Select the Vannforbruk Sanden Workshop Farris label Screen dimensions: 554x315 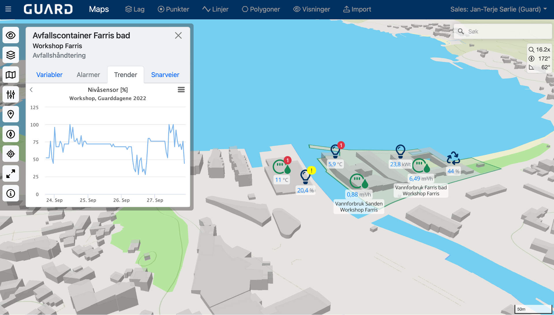[x=358, y=207]
